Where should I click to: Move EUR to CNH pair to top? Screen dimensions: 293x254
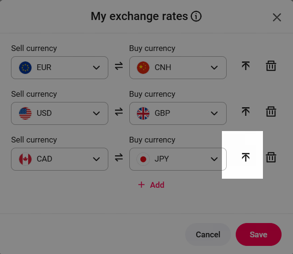click(246, 66)
